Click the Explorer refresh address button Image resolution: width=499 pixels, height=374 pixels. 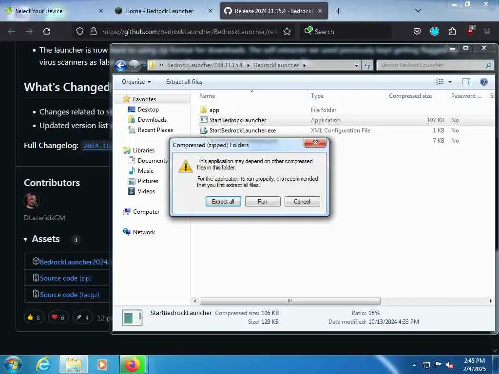(x=367, y=65)
